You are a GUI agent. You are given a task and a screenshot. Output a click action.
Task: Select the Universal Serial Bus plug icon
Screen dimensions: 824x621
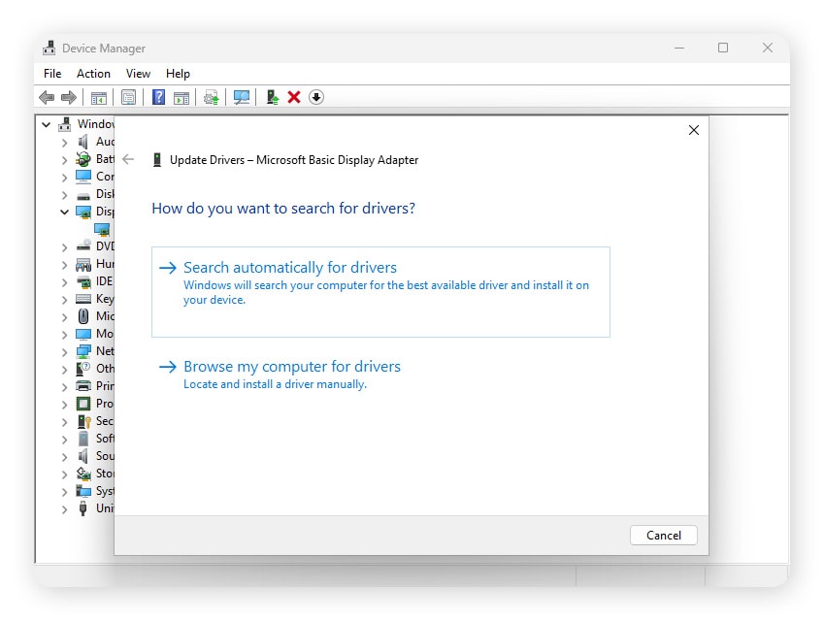click(83, 508)
